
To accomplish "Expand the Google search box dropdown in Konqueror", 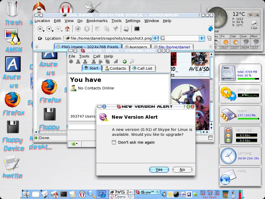I will (x=201, y=38).
